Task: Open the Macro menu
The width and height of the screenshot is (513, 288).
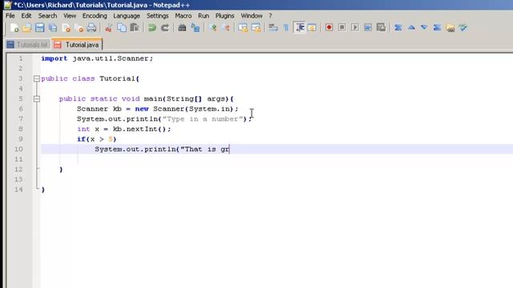Action: coord(184,16)
